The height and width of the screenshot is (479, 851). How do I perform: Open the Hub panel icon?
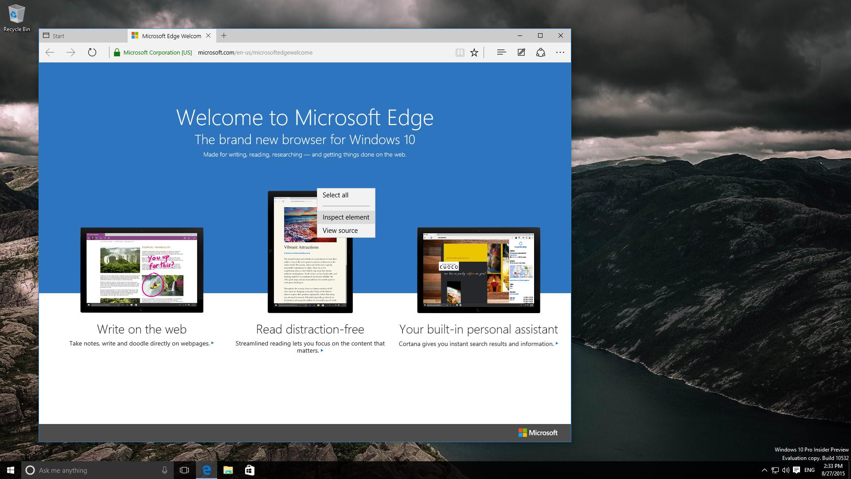(x=501, y=52)
